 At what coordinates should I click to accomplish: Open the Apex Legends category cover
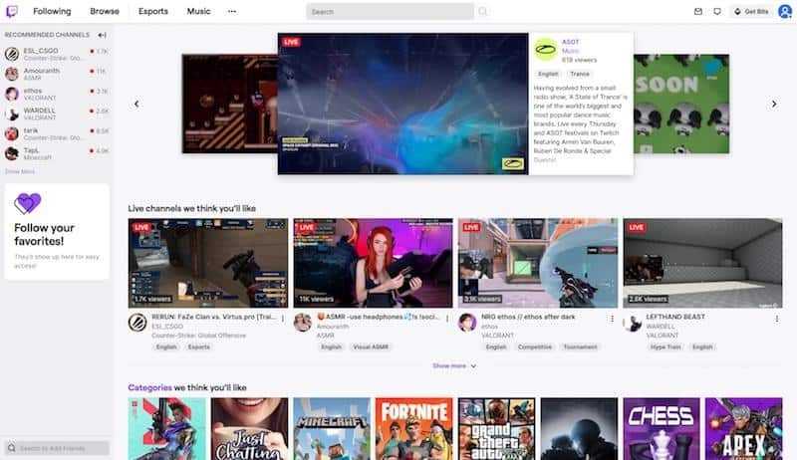pos(744,429)
